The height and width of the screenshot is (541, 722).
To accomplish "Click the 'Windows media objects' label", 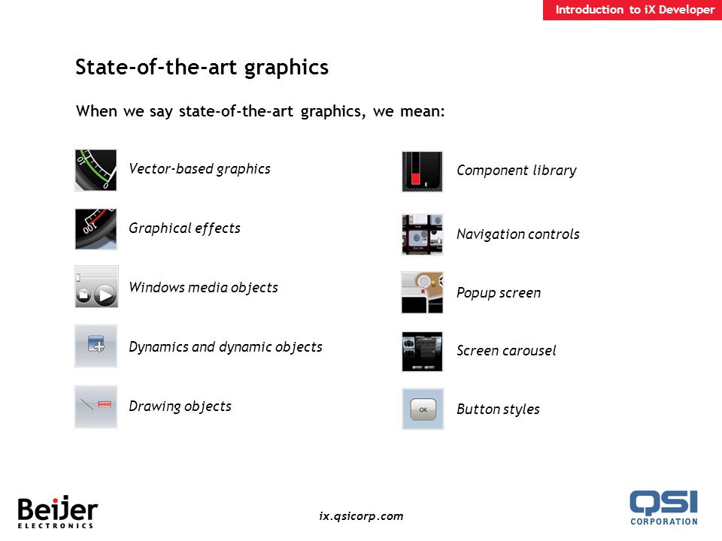I will point(203,288).
